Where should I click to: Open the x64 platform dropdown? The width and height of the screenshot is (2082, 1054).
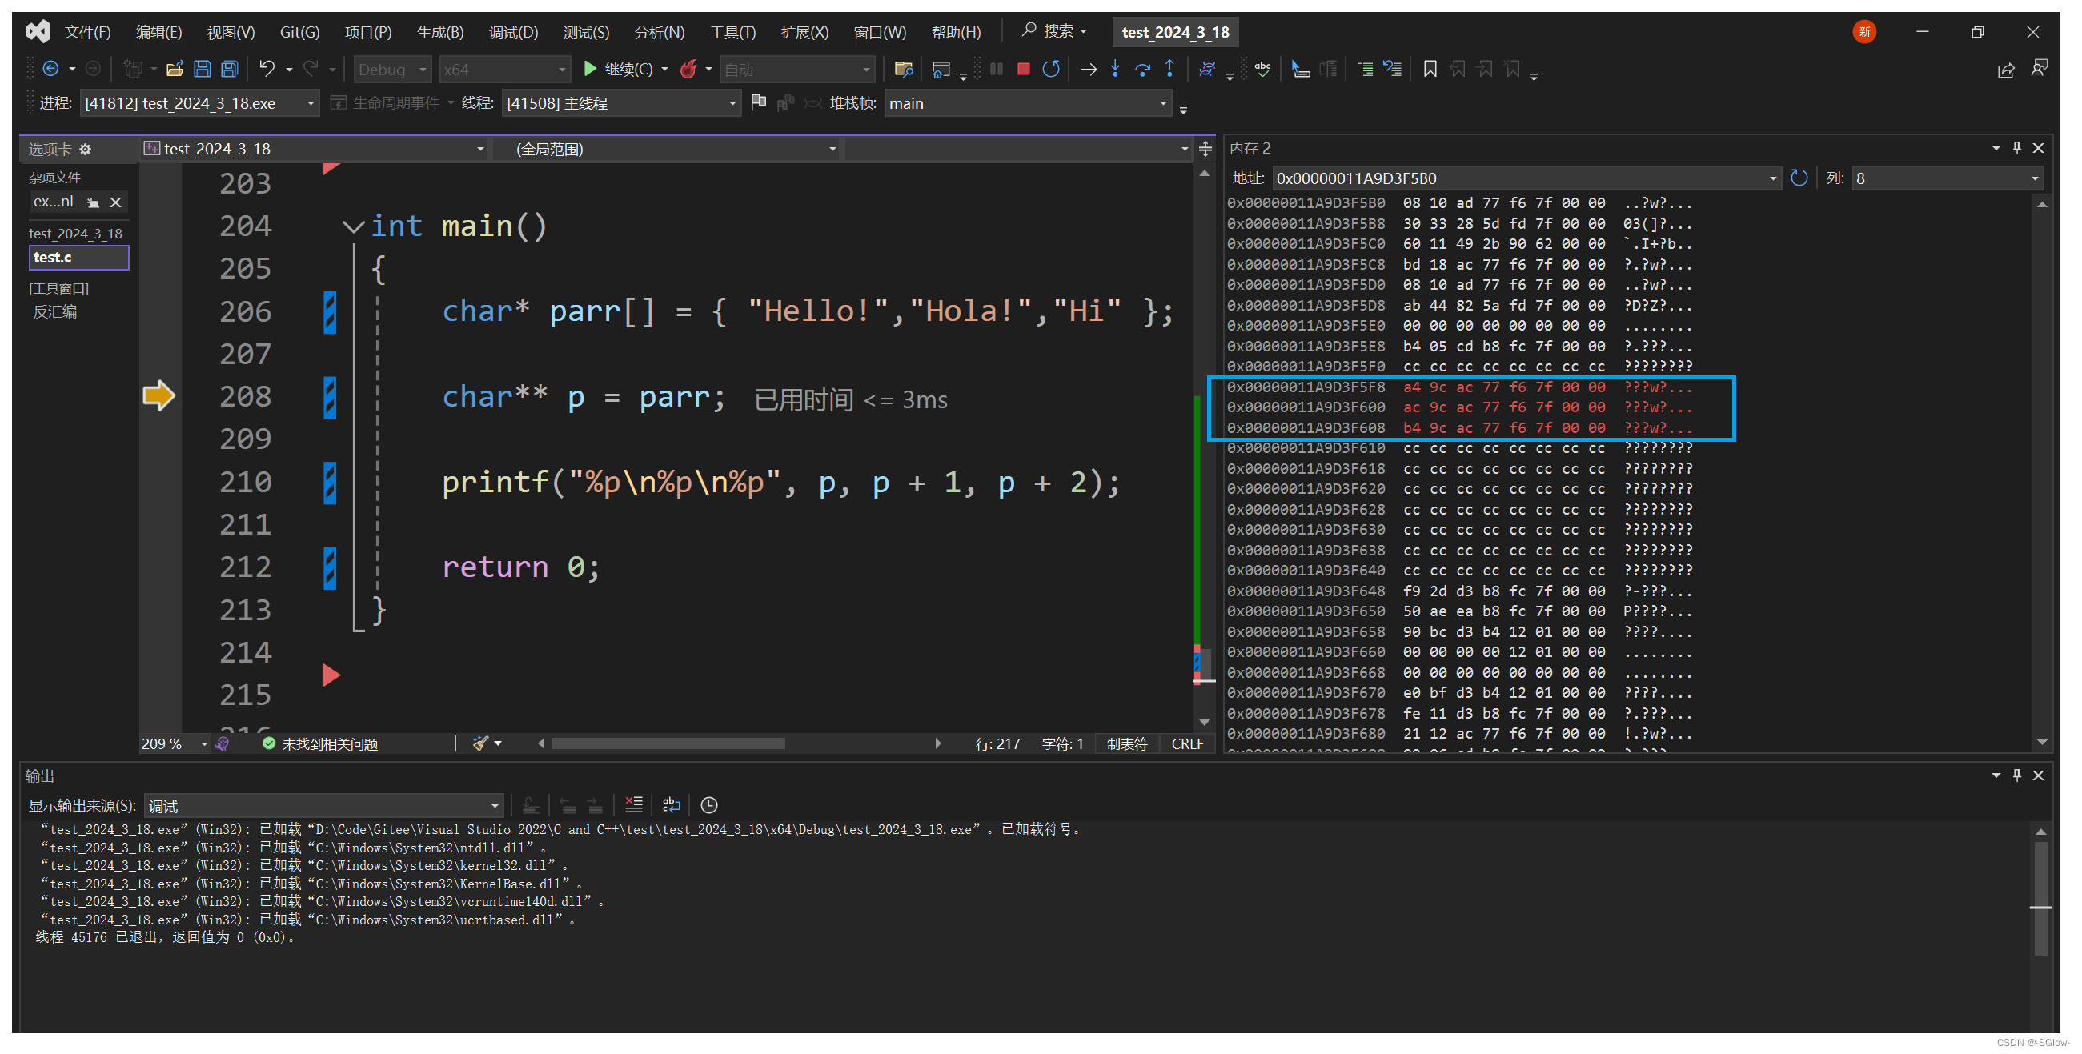(x=505, y=70)
